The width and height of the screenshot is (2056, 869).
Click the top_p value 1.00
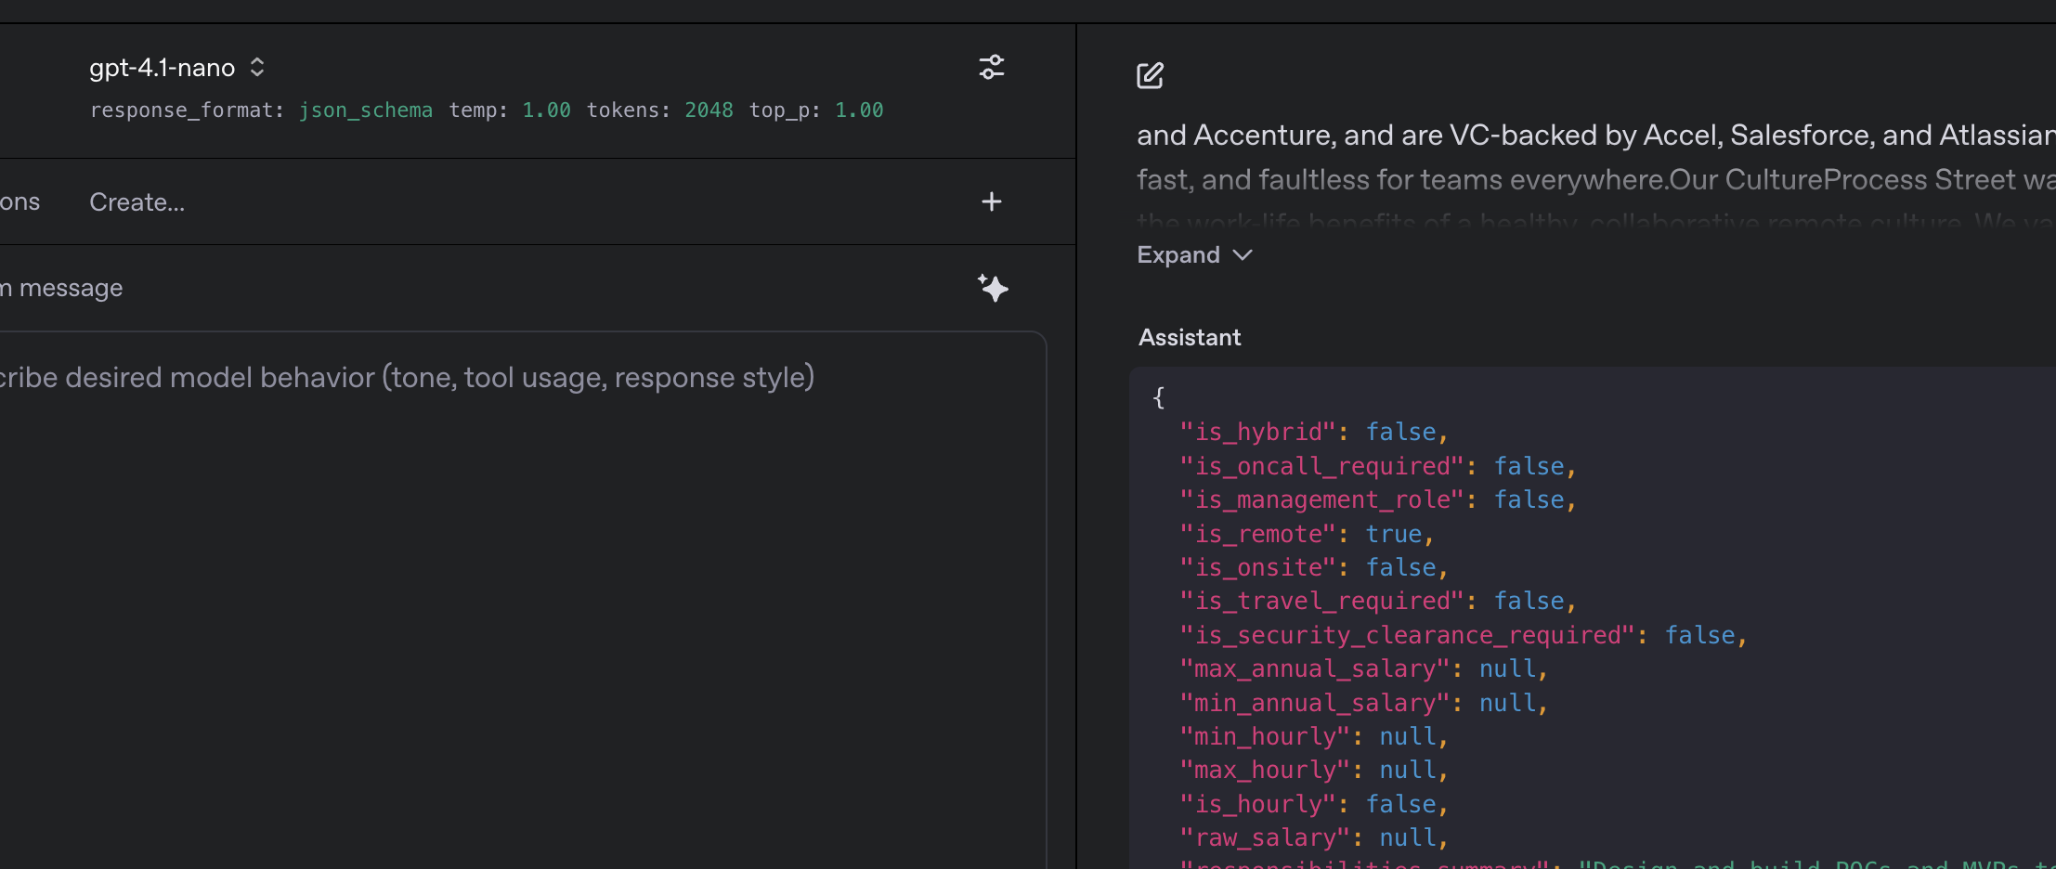(x=859, y=110)
